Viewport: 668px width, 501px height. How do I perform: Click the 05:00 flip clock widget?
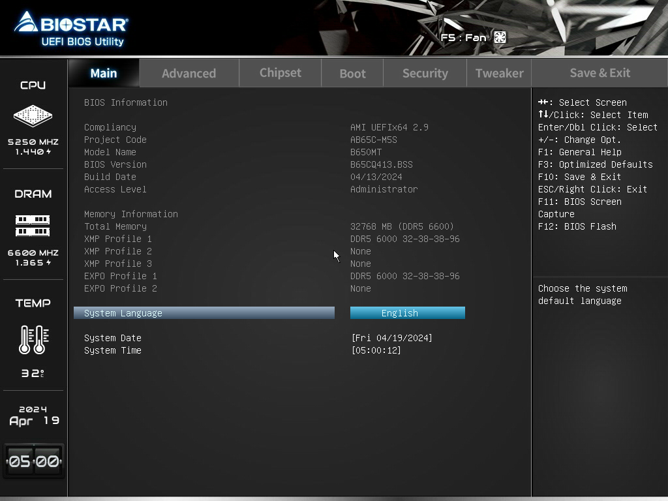point(34,461)
